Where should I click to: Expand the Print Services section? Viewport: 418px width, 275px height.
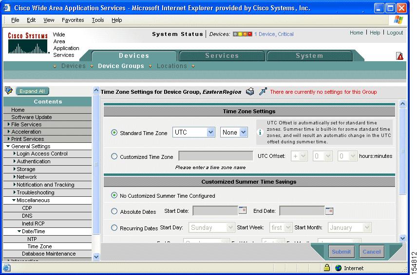point(9,139)
